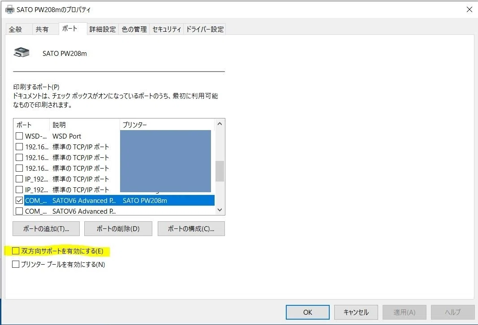Screen dimensions: 478x325
Task: Enable 双方向サポートを有効にする checkbox
Action: click(x=16, y=251)
